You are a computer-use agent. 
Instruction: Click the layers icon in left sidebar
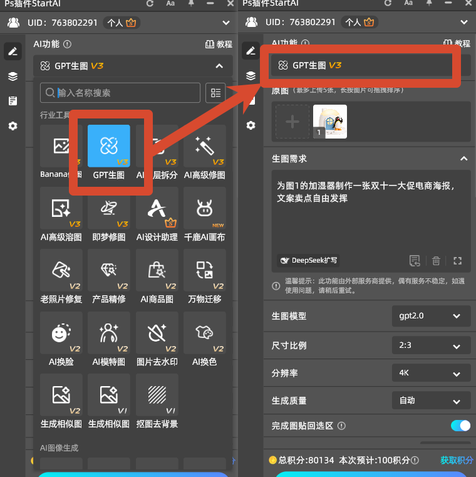[13, 76]
